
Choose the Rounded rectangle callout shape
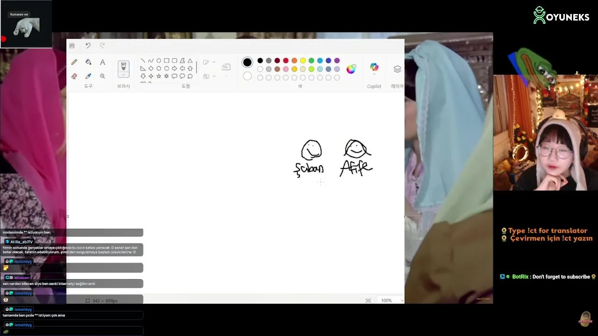click(174, 76)
